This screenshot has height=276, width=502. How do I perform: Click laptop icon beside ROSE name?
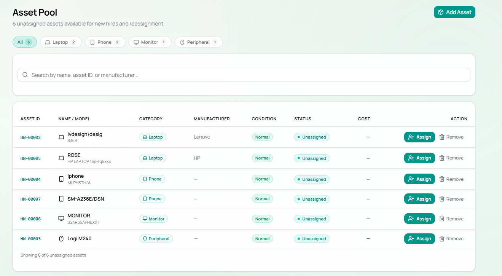pos(61,158)
